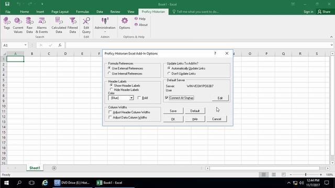The width and height of the screenshot is (335, 188).
Task: Click the Save icon in quick access toolbar
Action: tap(7, 4)
